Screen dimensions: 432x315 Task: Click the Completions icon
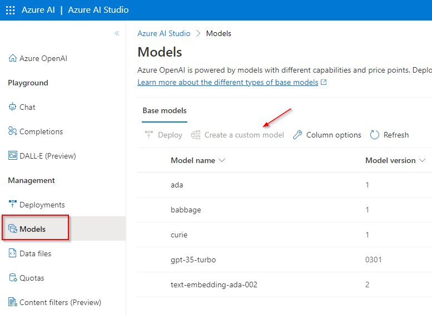tap(12, 131)
